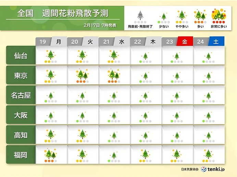Select 福岡 pollen icon for the 22nd

pos(145,154)
